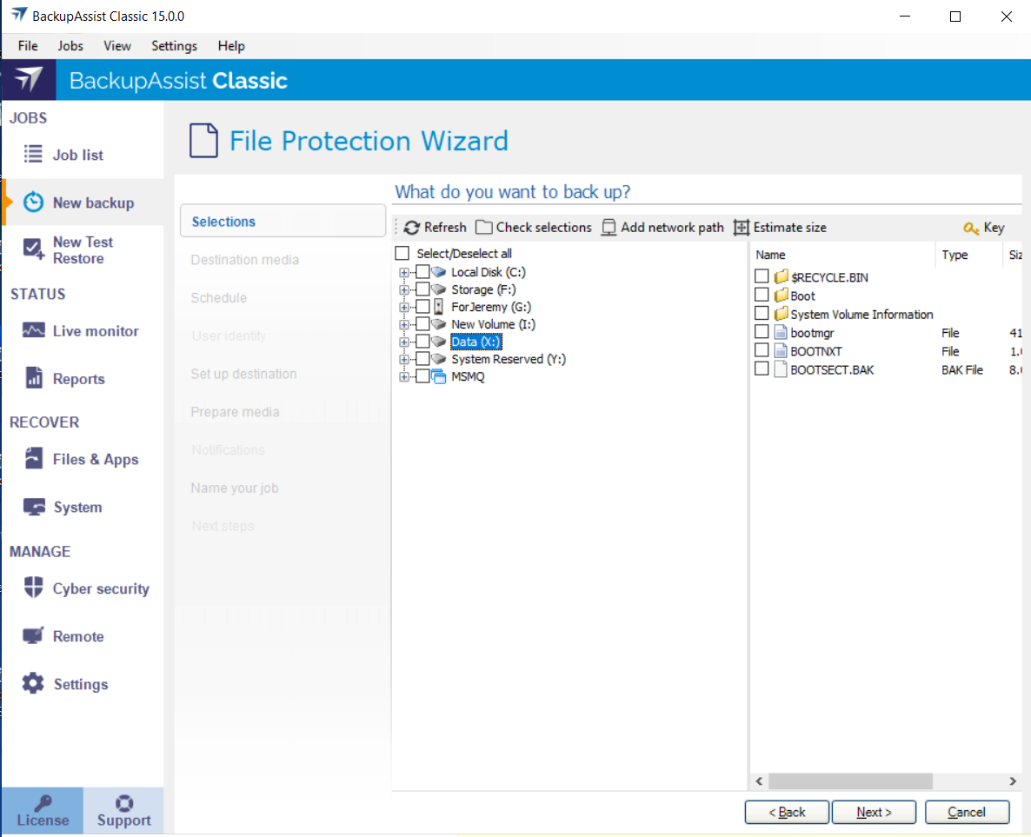Expand the MSMQ tree node

click(404, 376)
